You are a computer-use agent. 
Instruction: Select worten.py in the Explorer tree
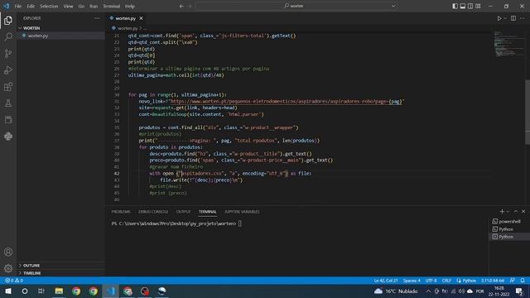click(x=60, y=36)
